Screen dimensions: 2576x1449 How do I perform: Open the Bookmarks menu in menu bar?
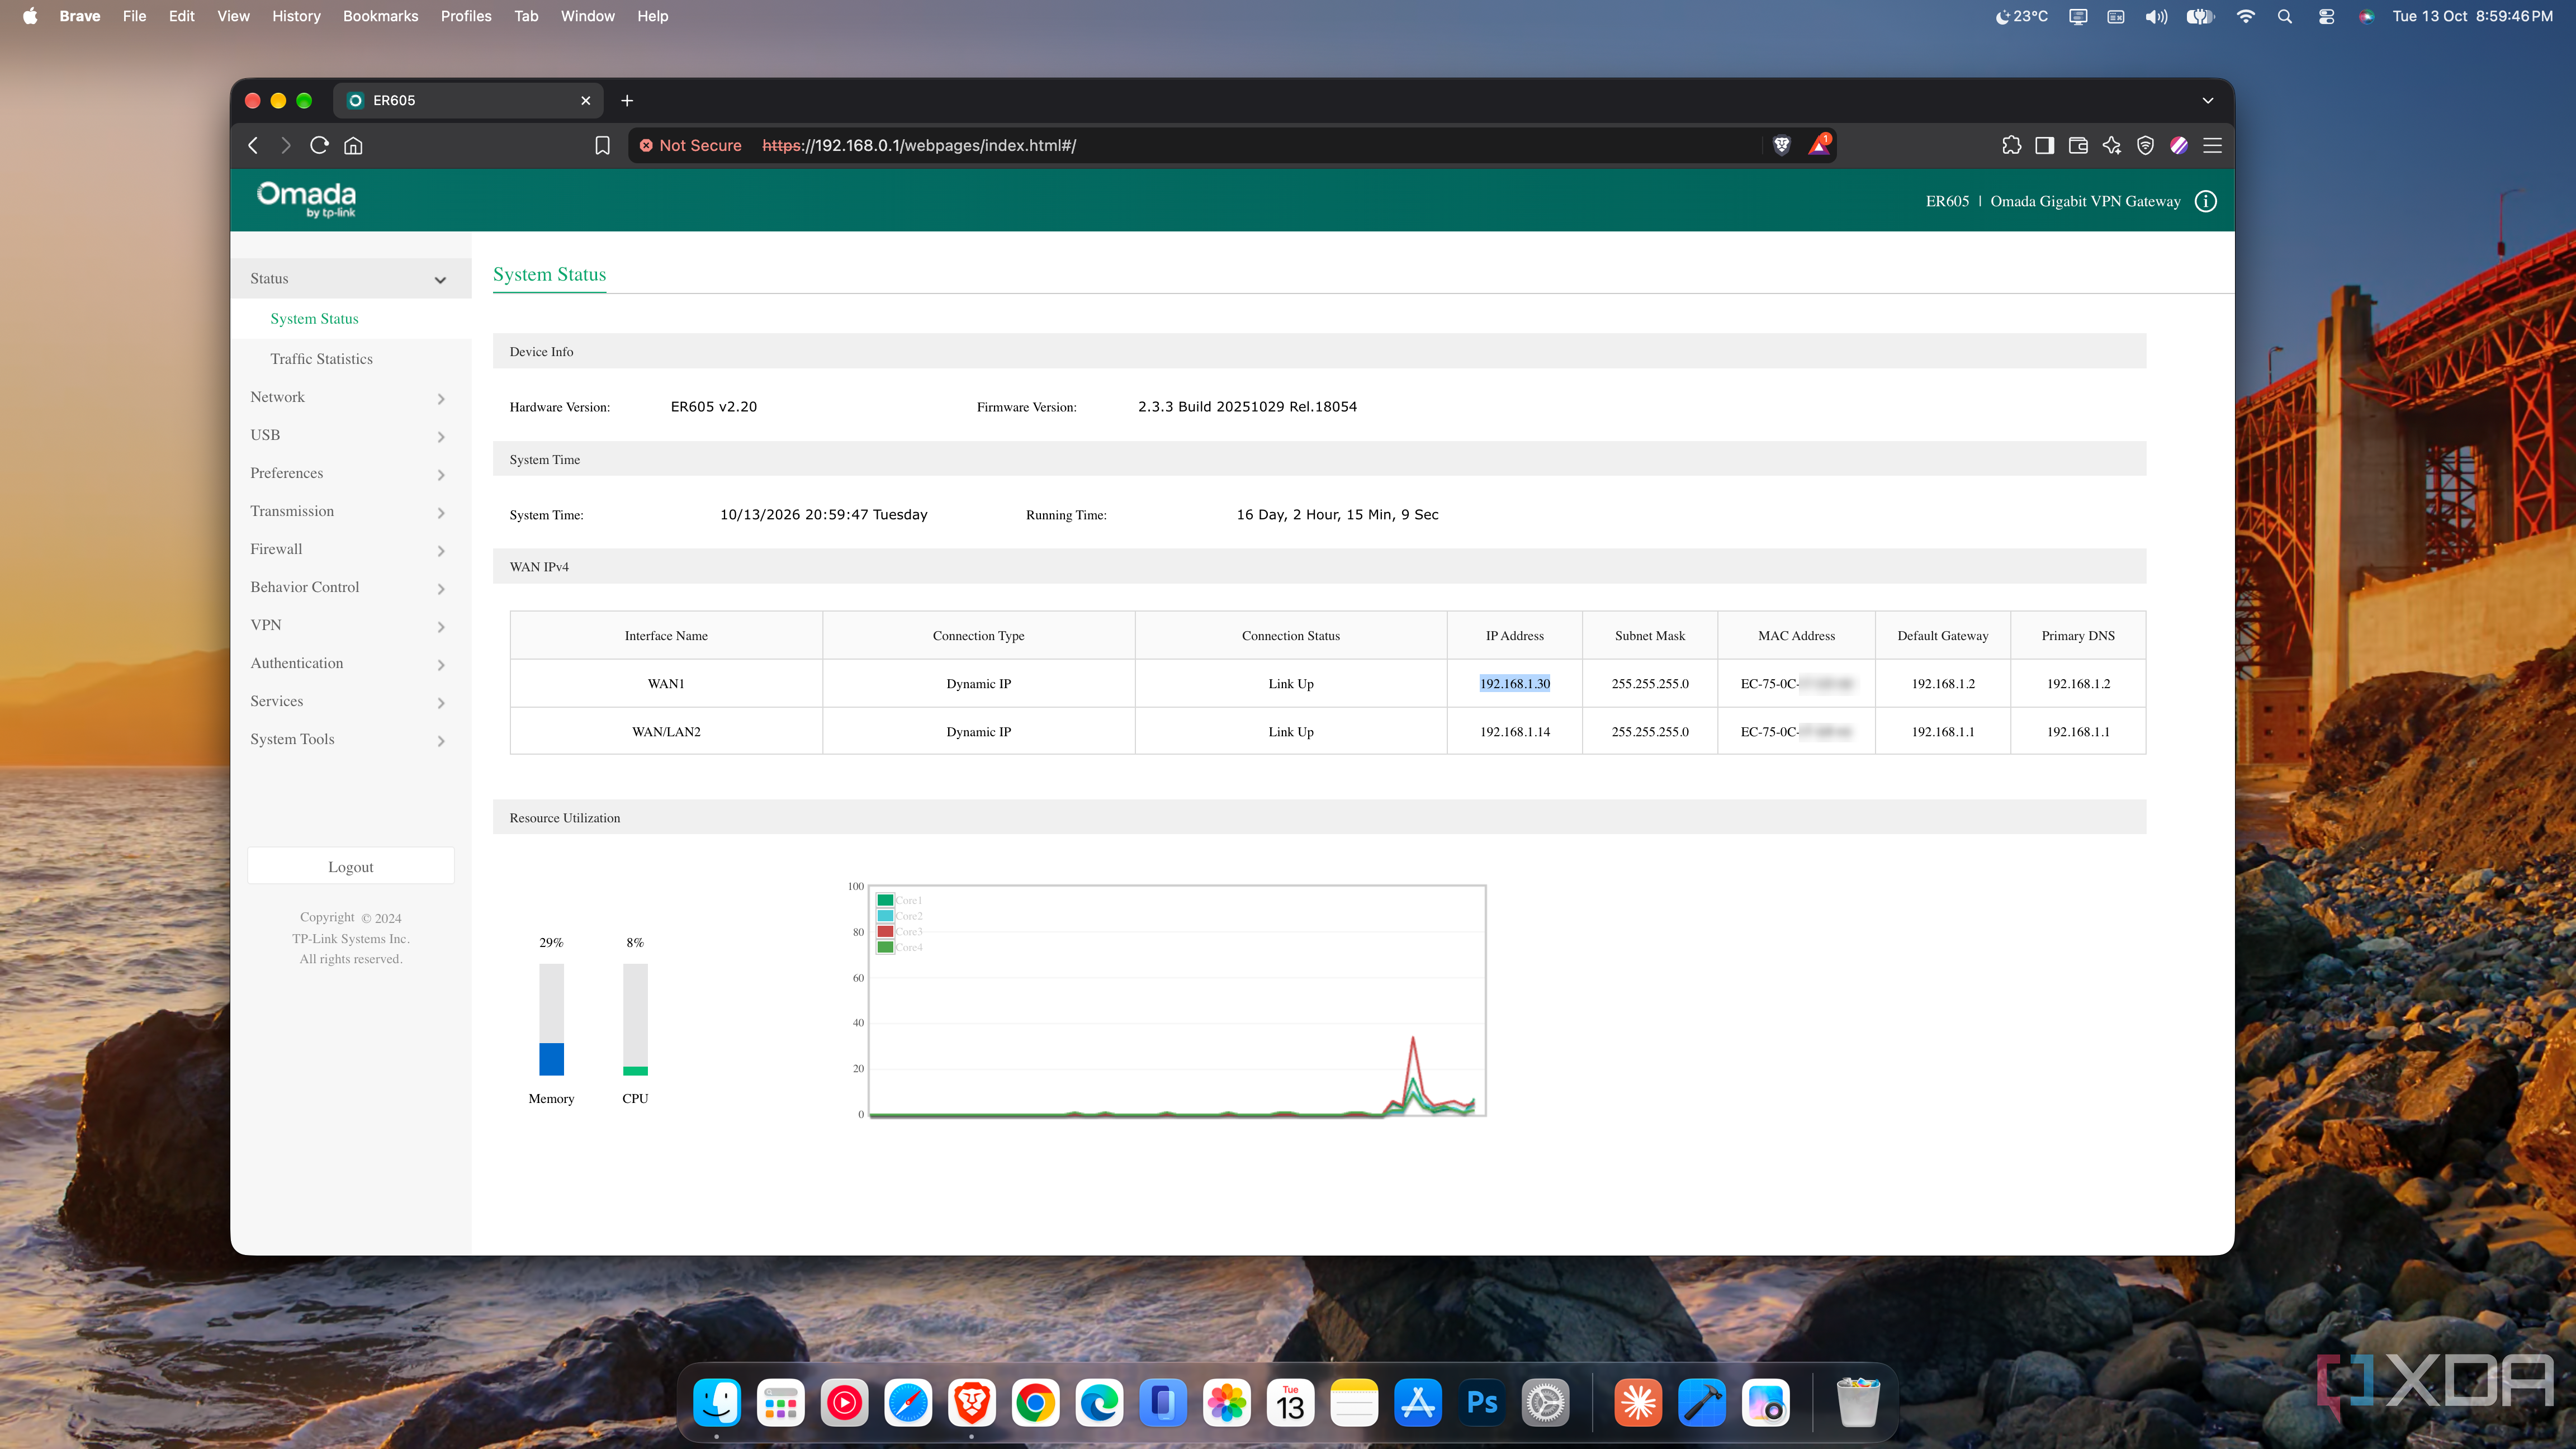click(380, 16)
